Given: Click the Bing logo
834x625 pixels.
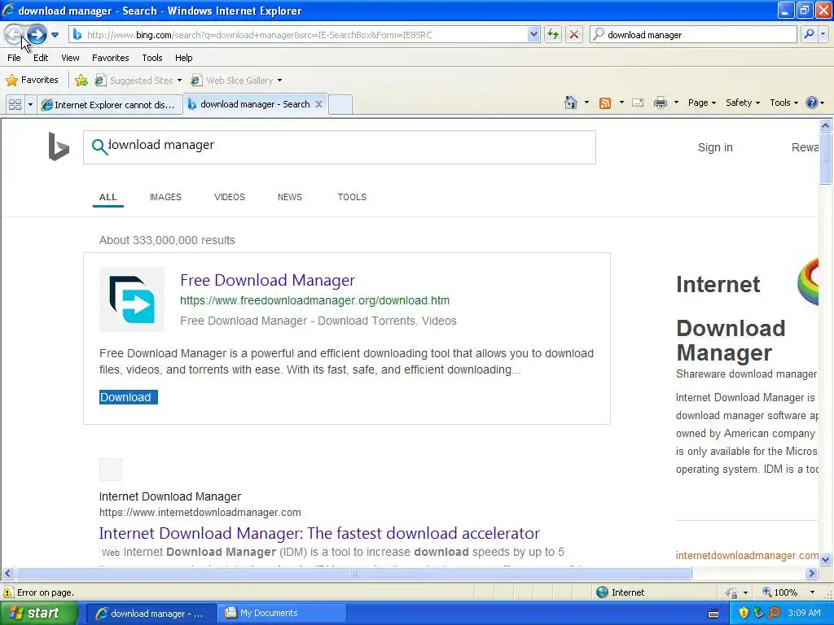Looking at the screenshot, I should pyautogui.click(x=58, y=146).
